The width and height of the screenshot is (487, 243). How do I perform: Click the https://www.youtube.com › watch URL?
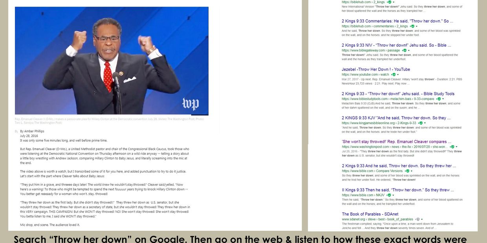[x=365, y=74]
